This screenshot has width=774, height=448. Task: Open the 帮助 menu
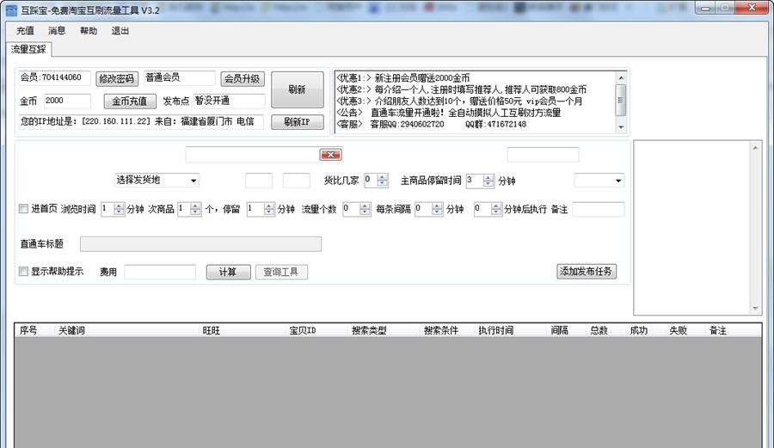point(89,31)
